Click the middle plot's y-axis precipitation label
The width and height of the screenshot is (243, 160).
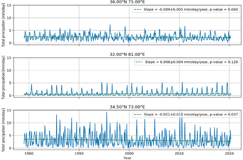point(3,77)
